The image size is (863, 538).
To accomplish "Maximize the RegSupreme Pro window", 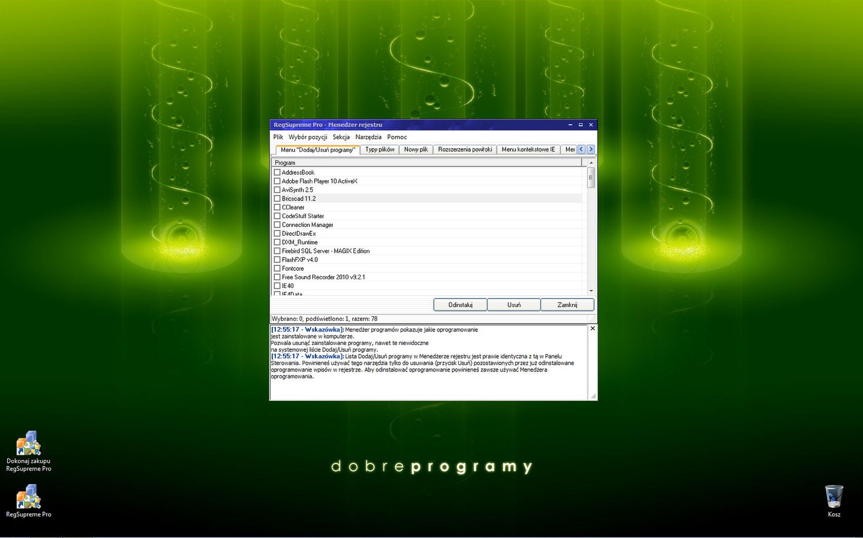I will [580, 125].
